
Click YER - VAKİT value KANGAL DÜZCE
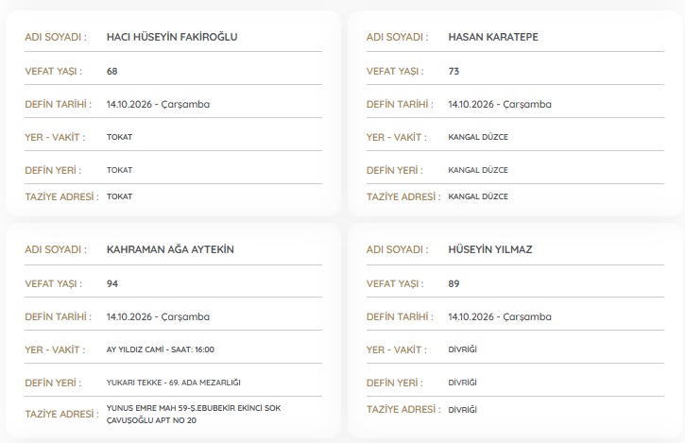478,137
